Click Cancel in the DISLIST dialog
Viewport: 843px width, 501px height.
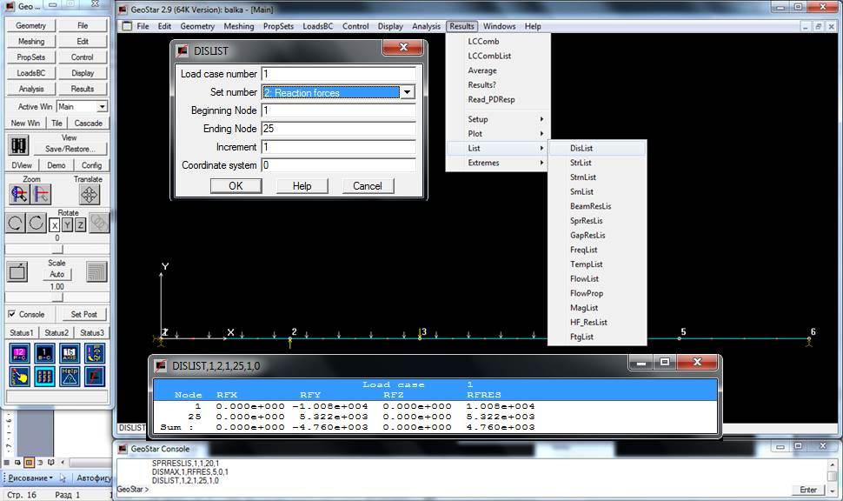[368, 185]
